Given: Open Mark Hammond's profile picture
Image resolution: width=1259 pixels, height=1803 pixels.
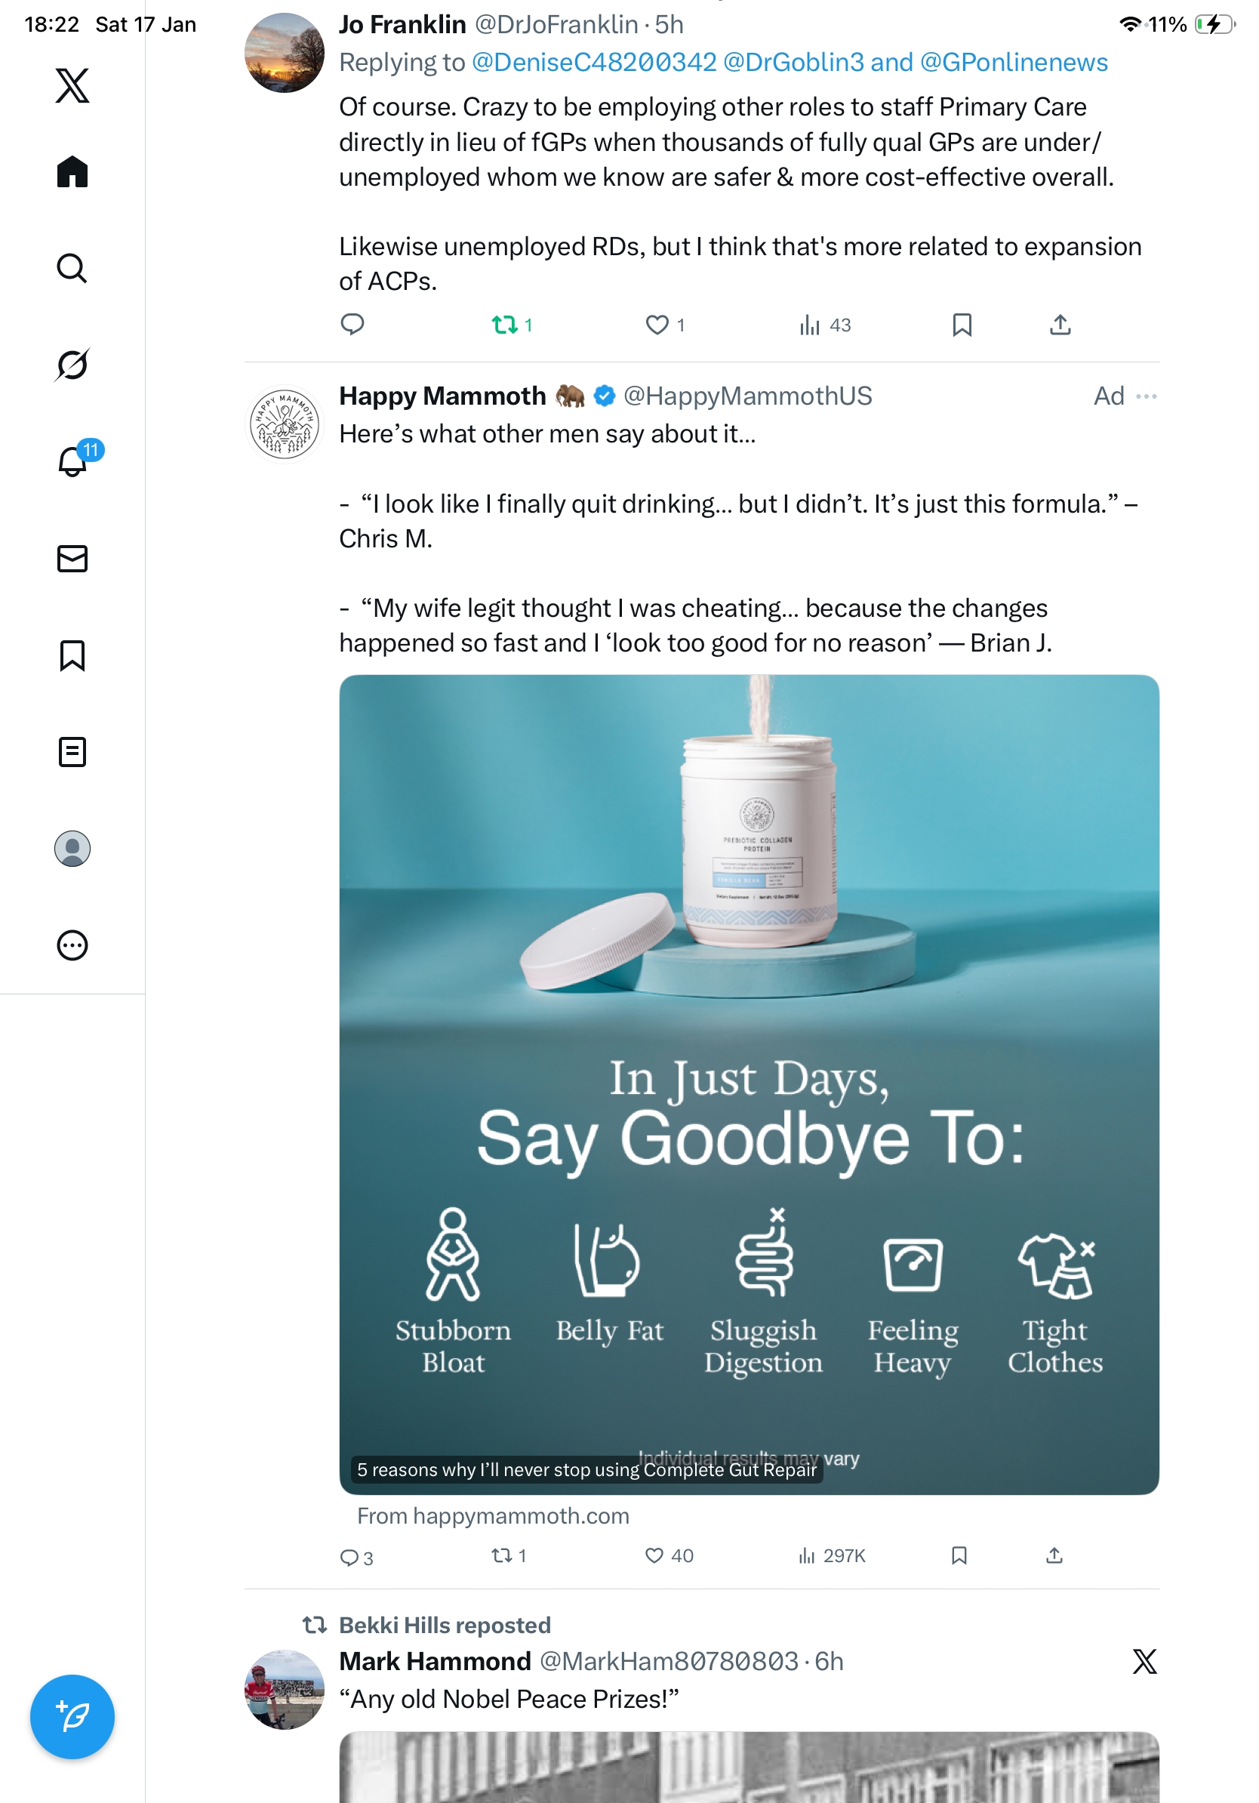Looking at the screenshot, I should pos(284,1688).
